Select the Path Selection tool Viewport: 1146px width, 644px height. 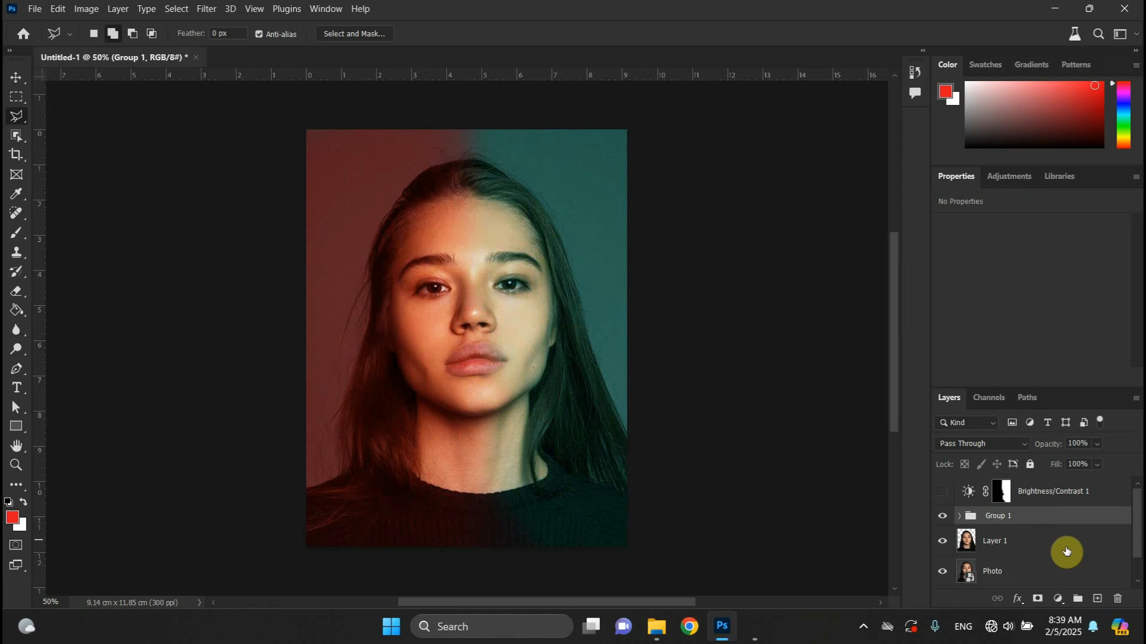click(x=16, y=407)
